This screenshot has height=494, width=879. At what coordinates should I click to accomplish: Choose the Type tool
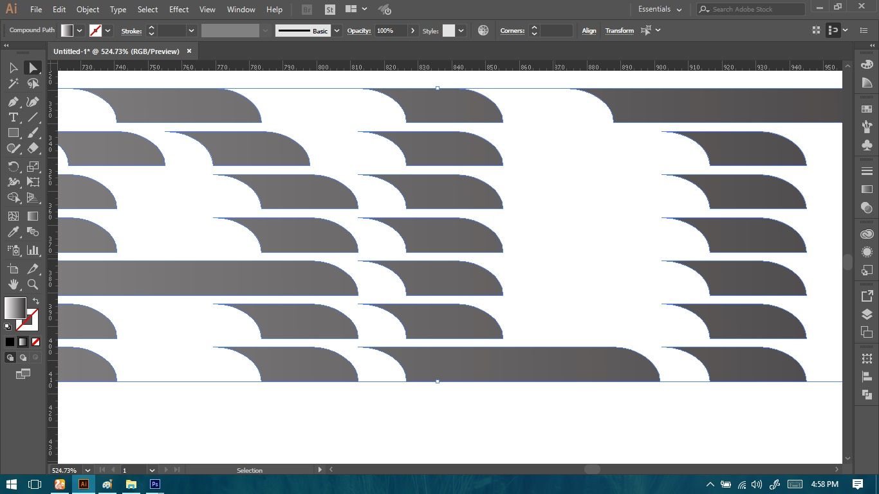pos(13,117)
